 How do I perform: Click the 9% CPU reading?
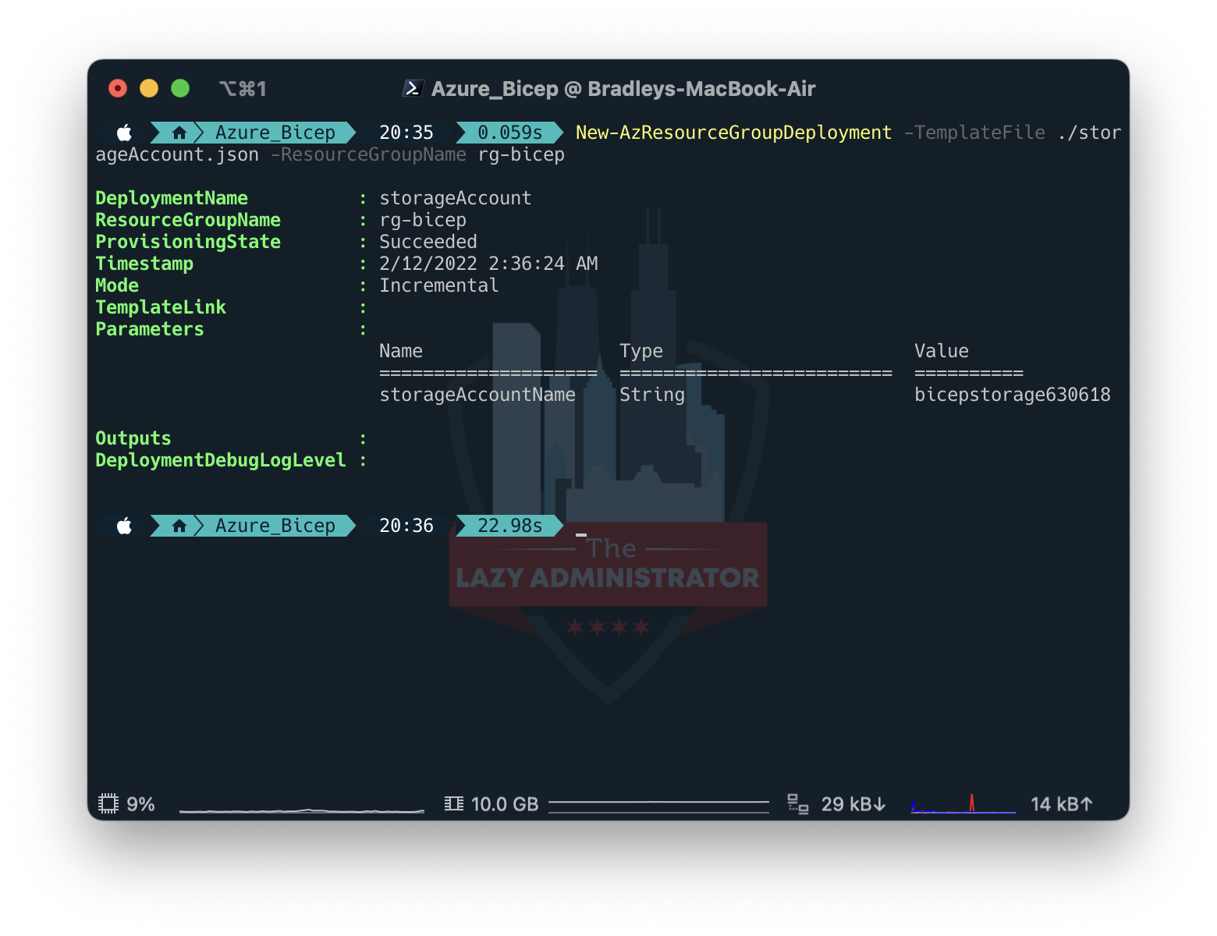pos(141,804)
